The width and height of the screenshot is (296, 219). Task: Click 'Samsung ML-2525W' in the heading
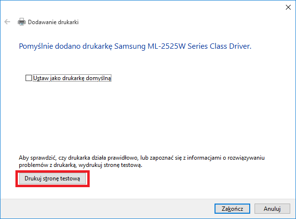coord(150,46)
